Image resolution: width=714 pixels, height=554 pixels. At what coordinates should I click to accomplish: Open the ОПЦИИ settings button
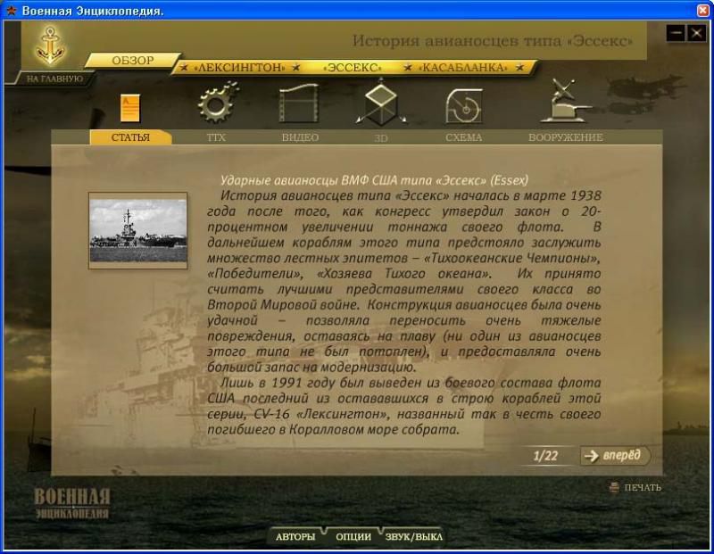(353, 537)
